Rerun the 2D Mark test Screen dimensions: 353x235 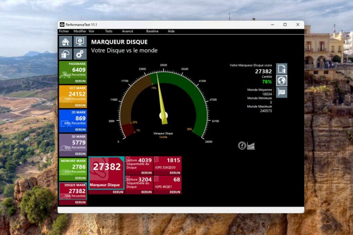[81, 130]
